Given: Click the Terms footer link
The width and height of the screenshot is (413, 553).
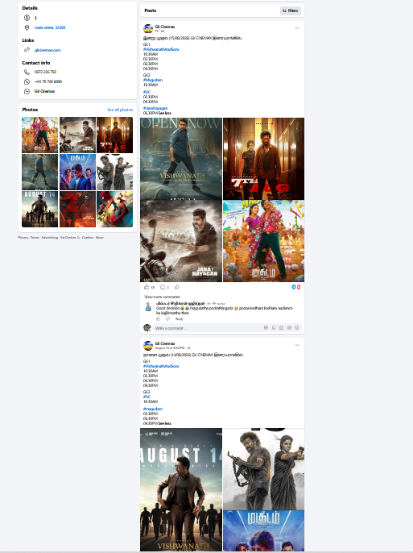Looking at the screenshot, I should [x=35, y=238].
